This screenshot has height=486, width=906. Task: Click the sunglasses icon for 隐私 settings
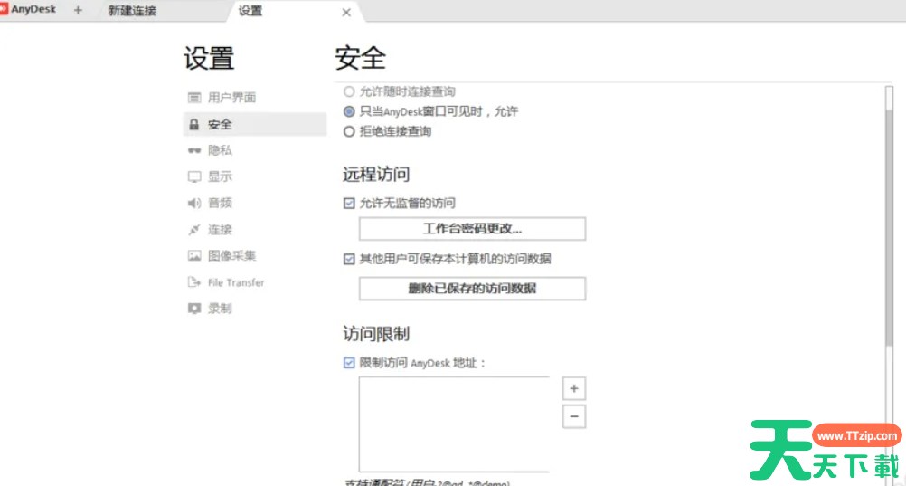(193, 150)
